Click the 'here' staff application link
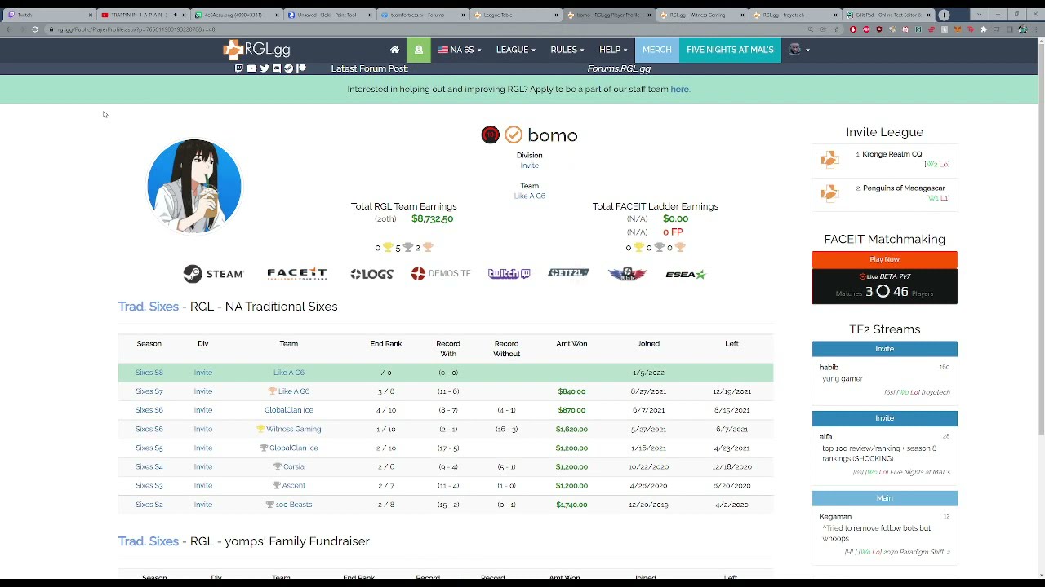The width and height of the screenshot is (1045, 587). (x=680, y=90)
